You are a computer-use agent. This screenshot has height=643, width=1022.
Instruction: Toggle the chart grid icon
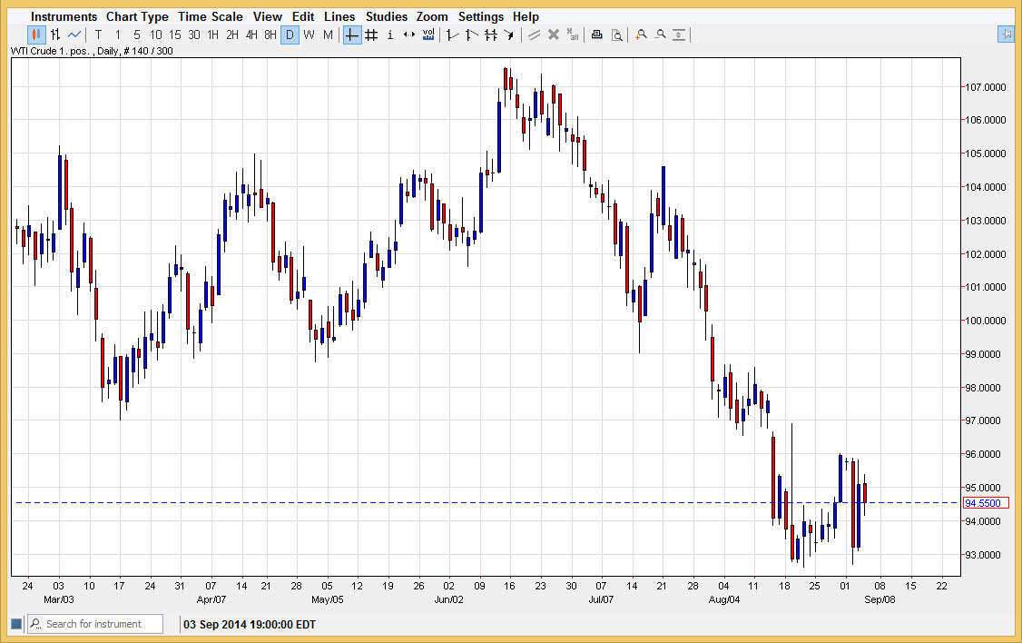370,35
